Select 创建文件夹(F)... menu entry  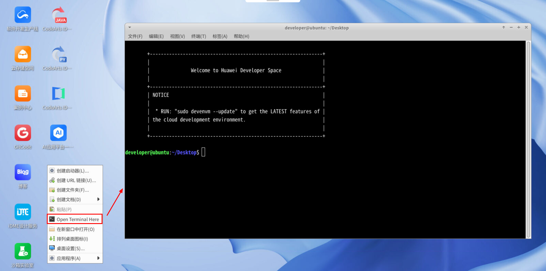click(75, 190)
